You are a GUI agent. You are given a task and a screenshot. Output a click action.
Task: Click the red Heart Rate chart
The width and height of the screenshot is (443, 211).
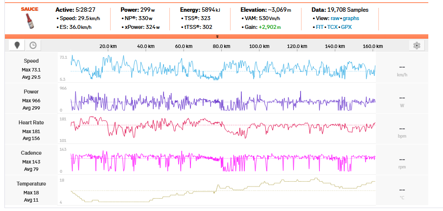pos(223,127)
